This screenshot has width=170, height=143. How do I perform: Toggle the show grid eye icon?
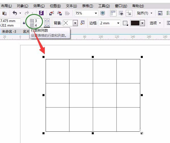coord(121,13)
